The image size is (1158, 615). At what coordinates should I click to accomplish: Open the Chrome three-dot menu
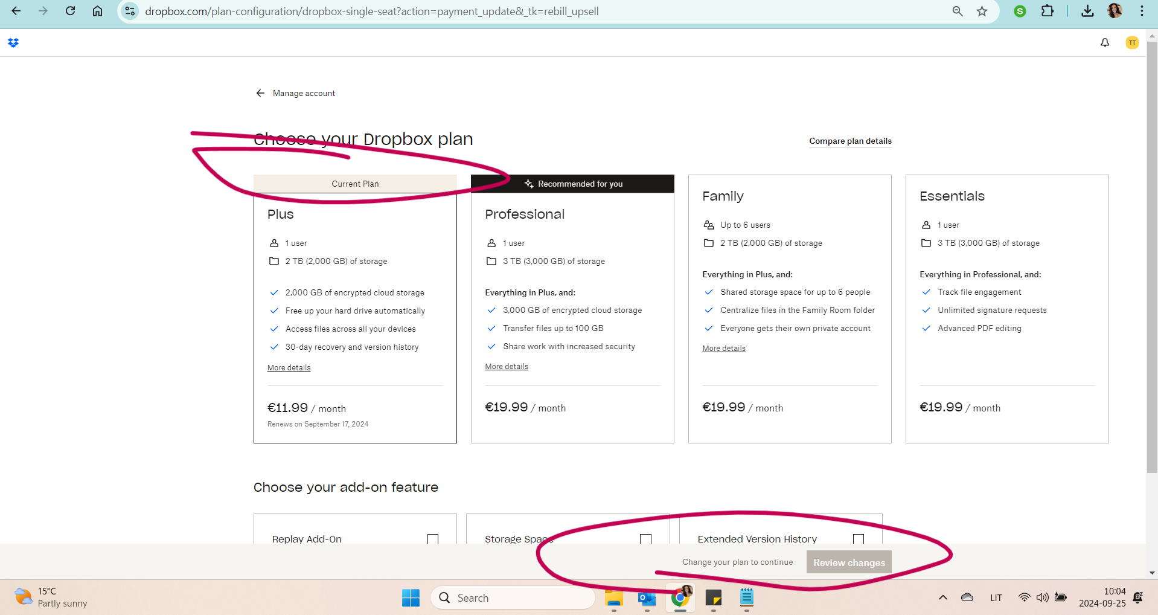[x=1141, y=11]
